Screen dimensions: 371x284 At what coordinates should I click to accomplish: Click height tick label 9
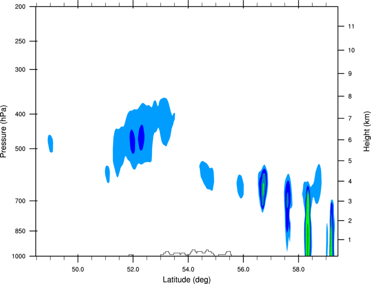click(350, 74)
